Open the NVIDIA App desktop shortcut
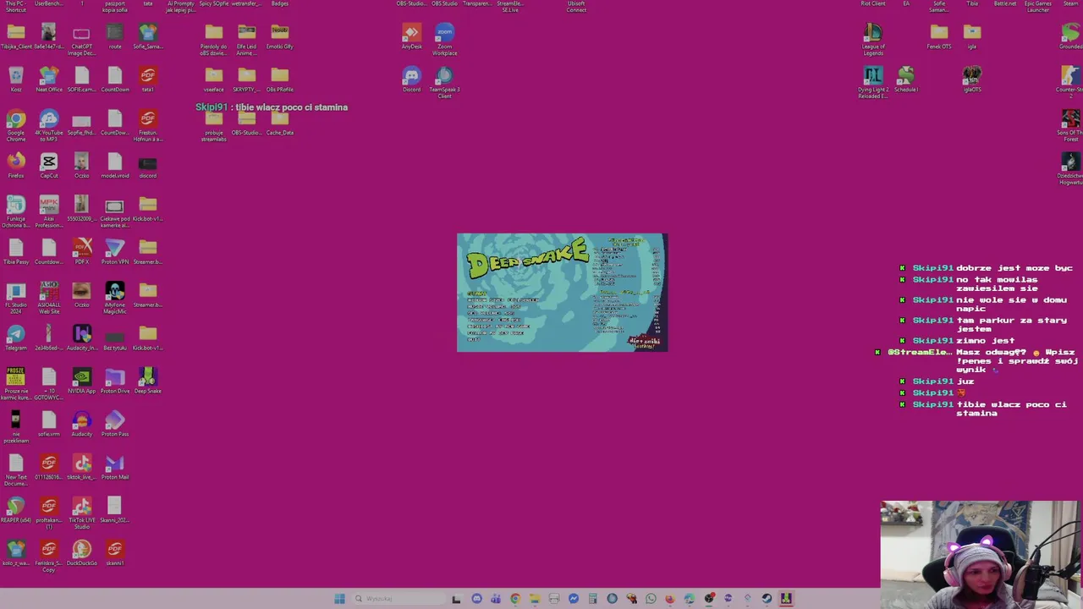 pyautogui.click(x=82, y=381)
